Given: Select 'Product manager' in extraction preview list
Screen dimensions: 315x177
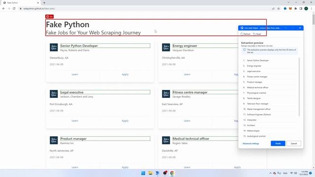Looking at the screenshot, I should 254,82.
